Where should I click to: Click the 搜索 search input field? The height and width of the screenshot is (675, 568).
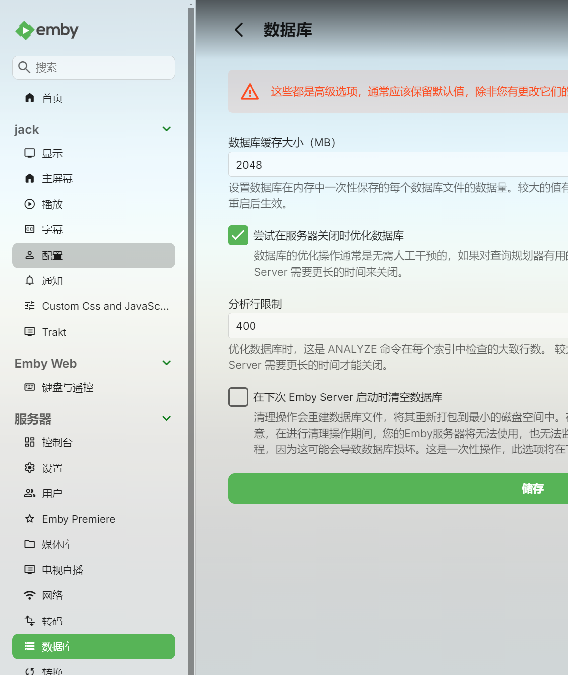click(x=94, y=67)
